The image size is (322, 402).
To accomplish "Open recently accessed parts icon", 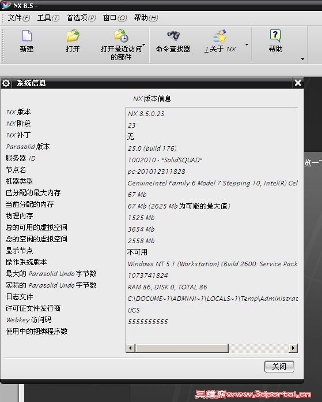I will click(121, 36).
